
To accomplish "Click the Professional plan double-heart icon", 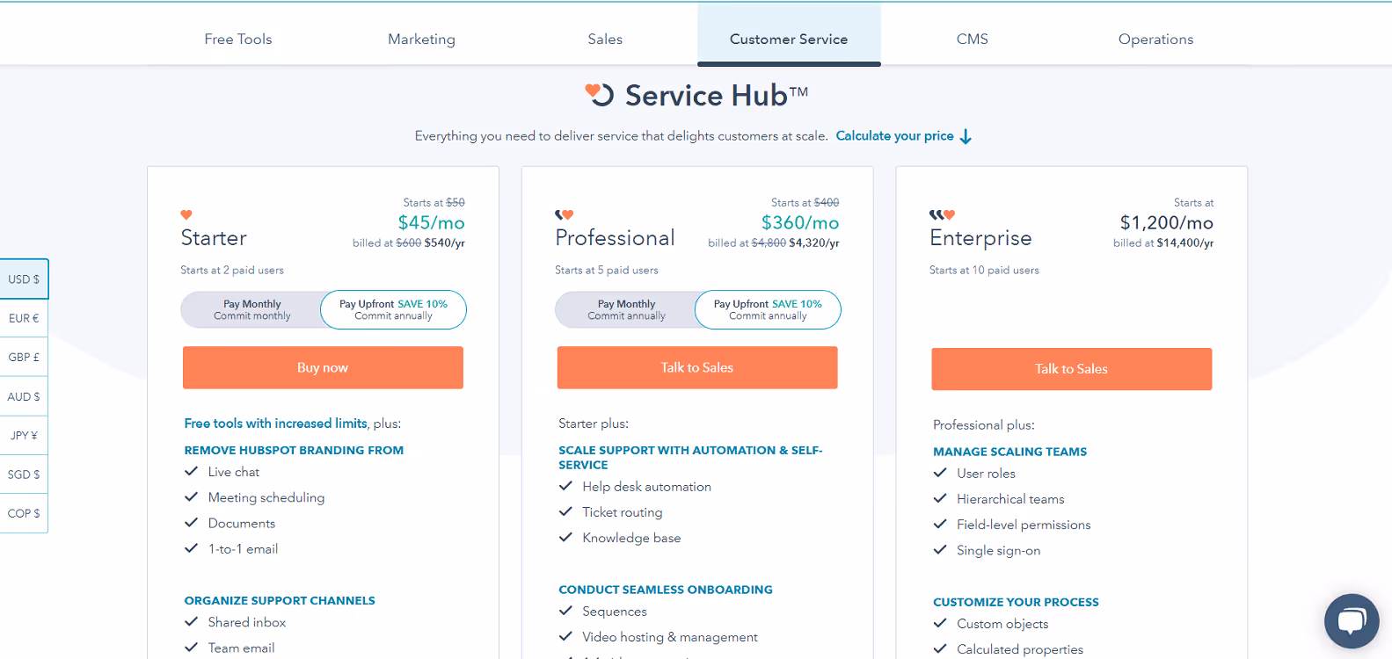I will click(x=565, y=214).
